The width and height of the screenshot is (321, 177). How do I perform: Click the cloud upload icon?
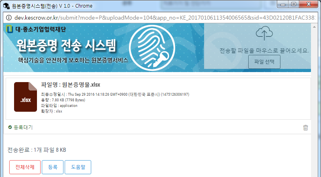point(264,33)
